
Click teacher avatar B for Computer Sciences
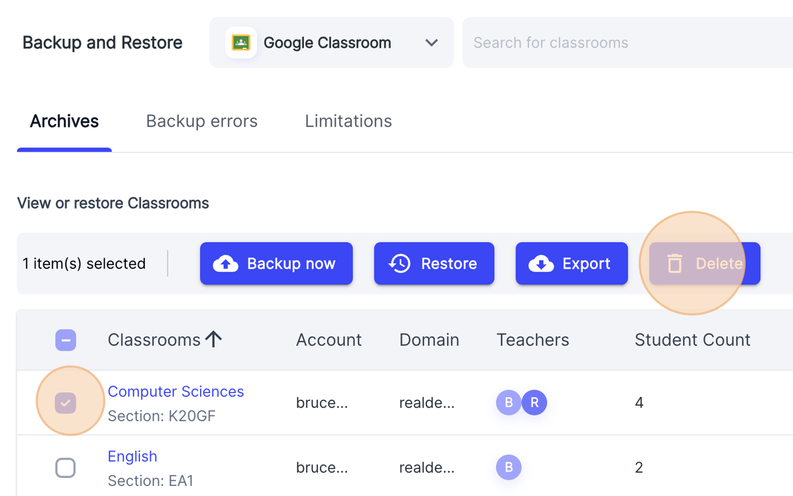(x=509, y=403)
